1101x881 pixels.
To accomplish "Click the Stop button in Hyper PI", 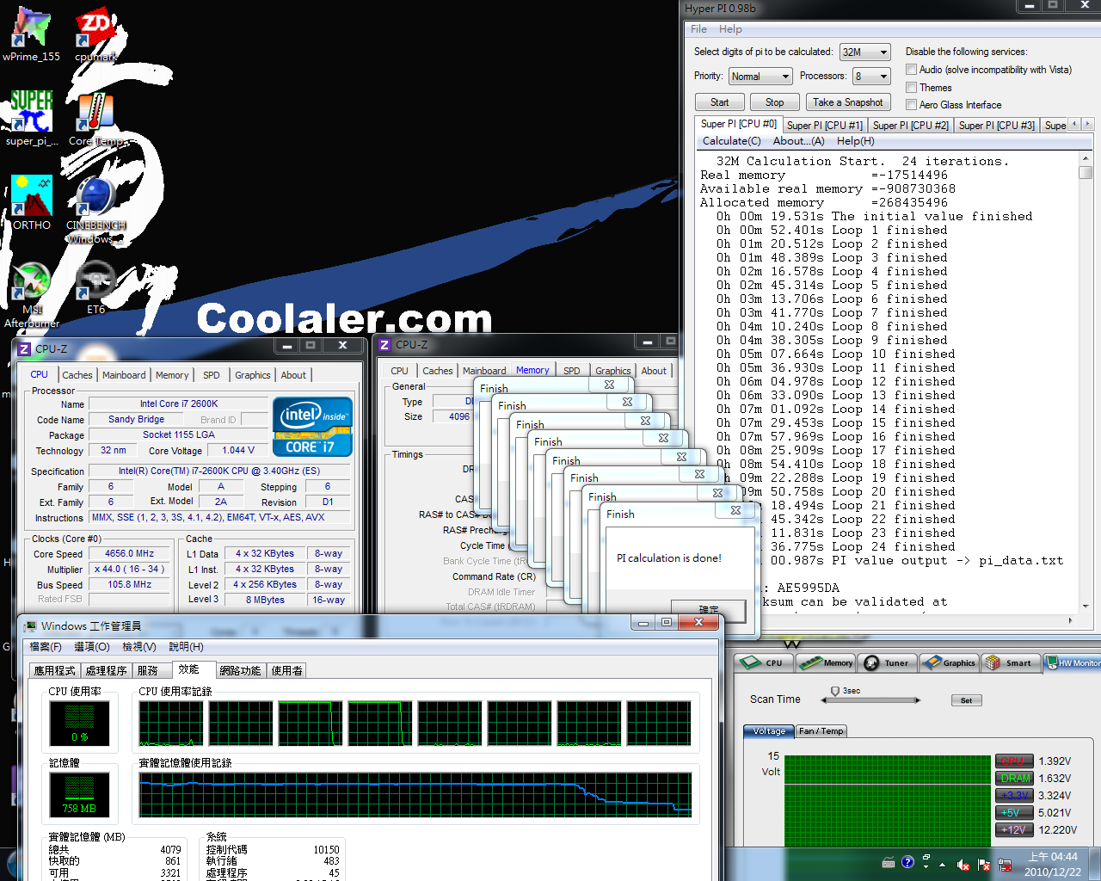I will pos(774,102).
